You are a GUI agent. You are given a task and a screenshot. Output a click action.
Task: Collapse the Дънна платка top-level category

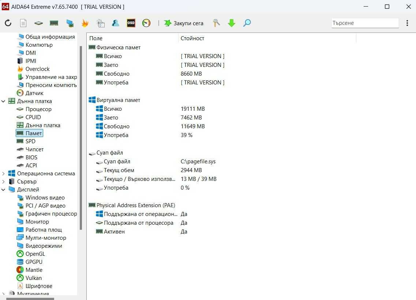click(3, 101)
